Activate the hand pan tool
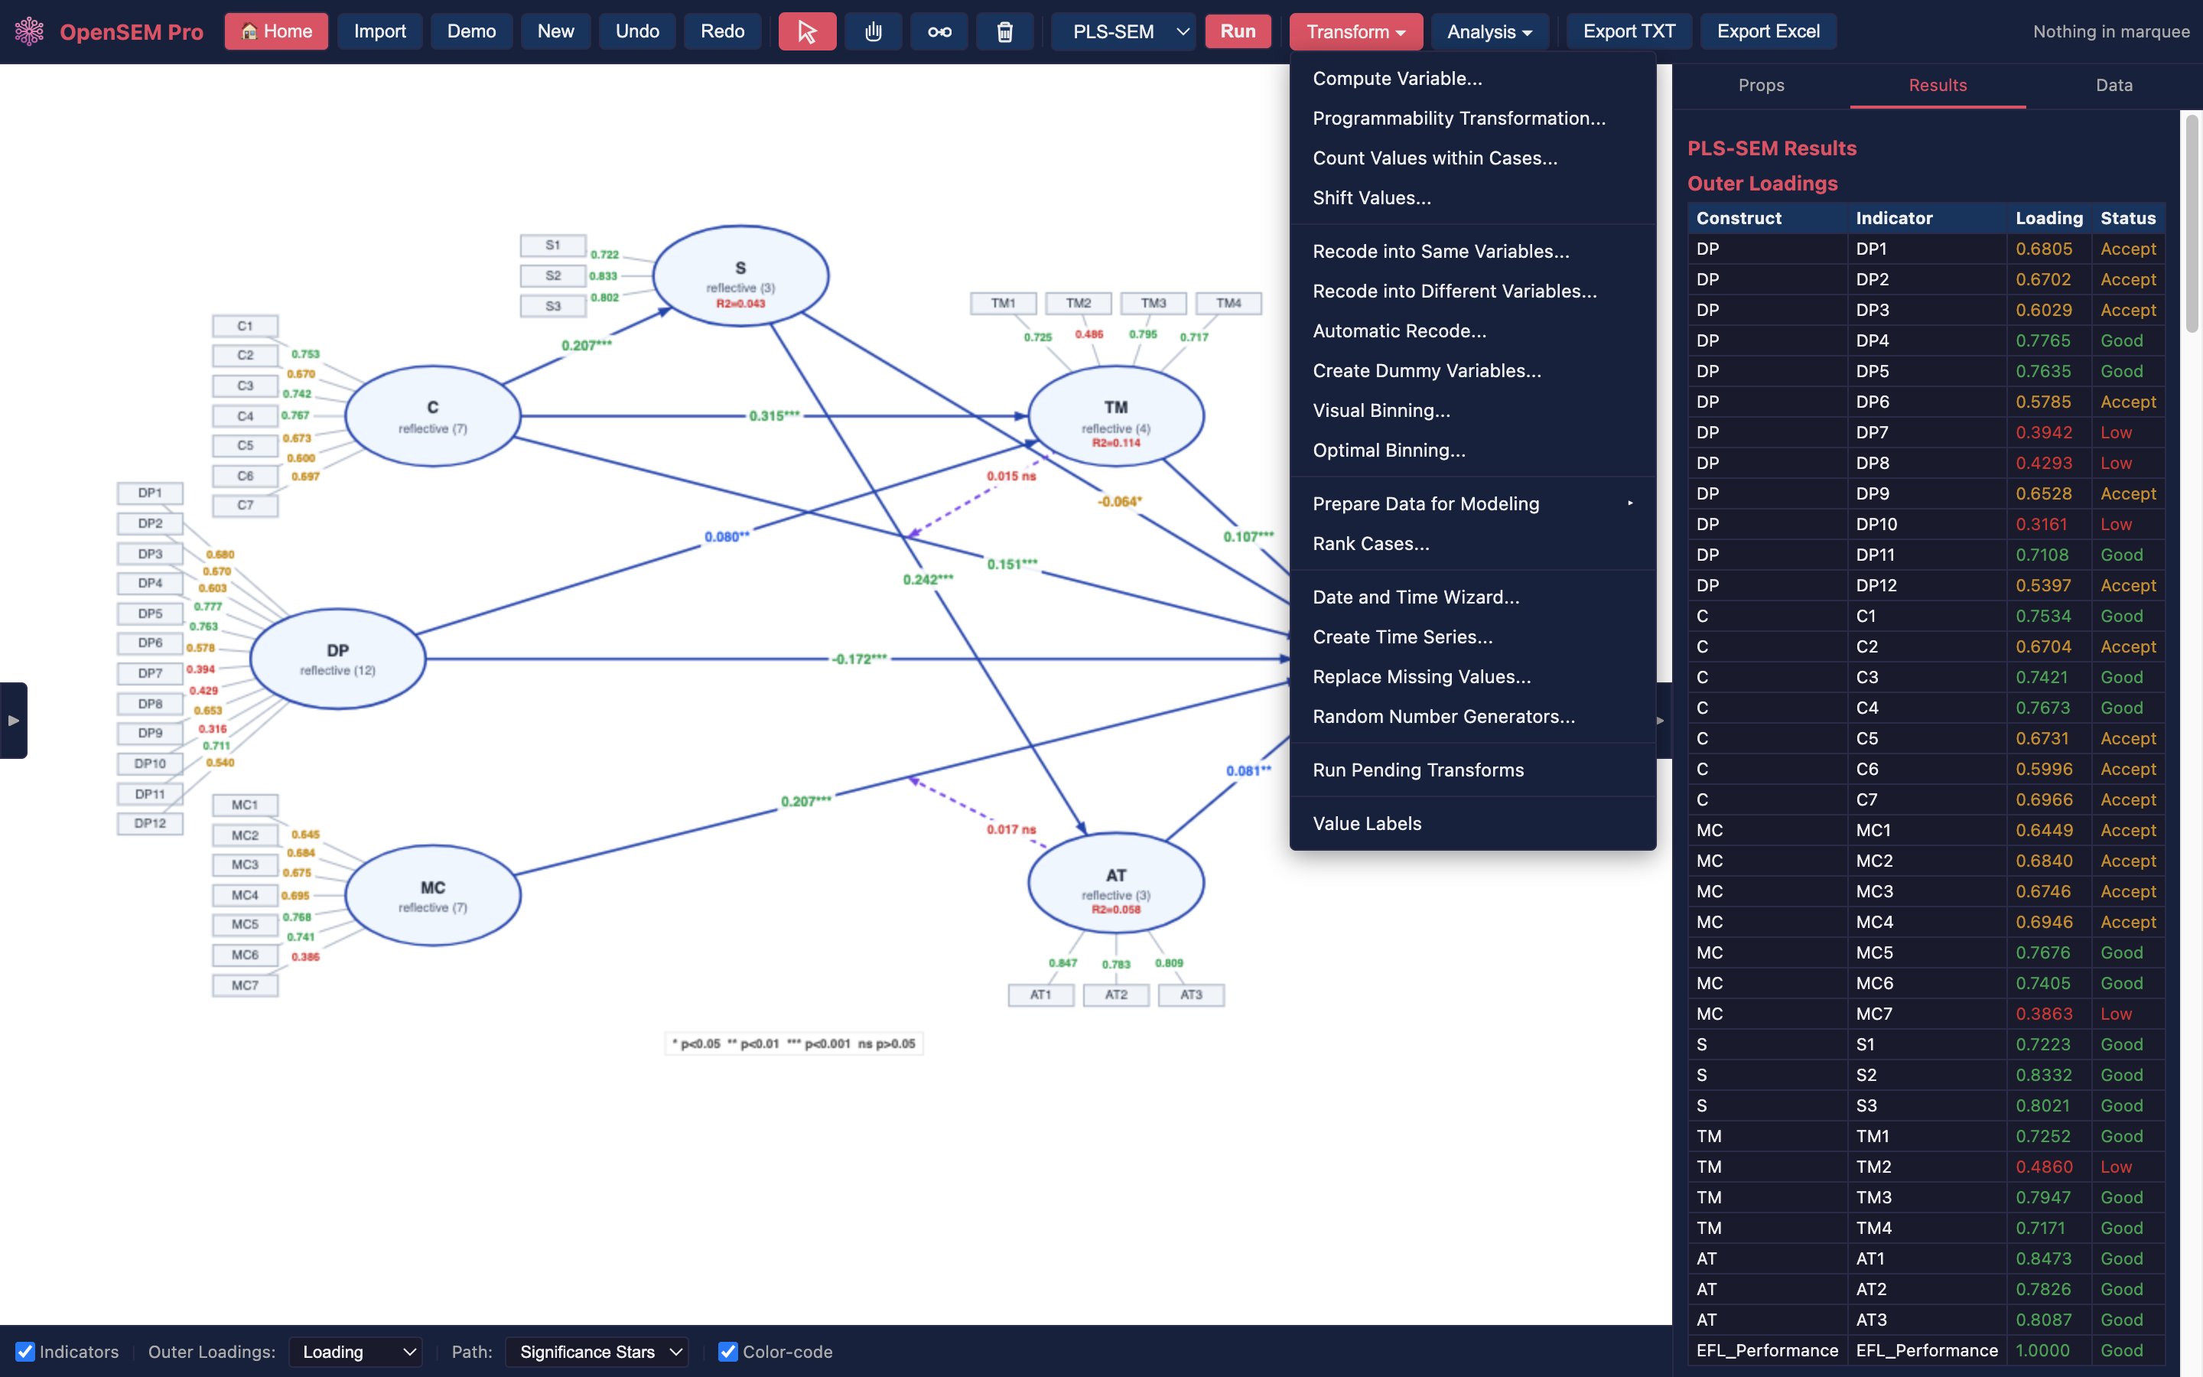The width and height of the screenshot is (2203, 1377). [873, 32]
